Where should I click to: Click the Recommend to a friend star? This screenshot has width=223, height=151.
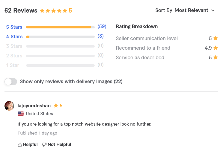pyautogui.click(x=216, y=48)
